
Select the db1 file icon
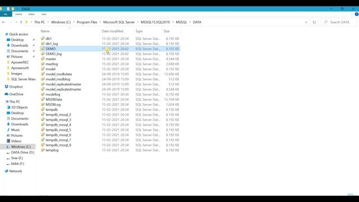pyautogui.click(x=43, y=39)
